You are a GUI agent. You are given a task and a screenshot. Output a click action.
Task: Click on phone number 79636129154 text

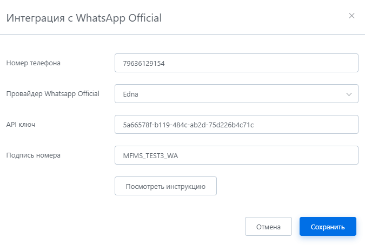point(144,63)
